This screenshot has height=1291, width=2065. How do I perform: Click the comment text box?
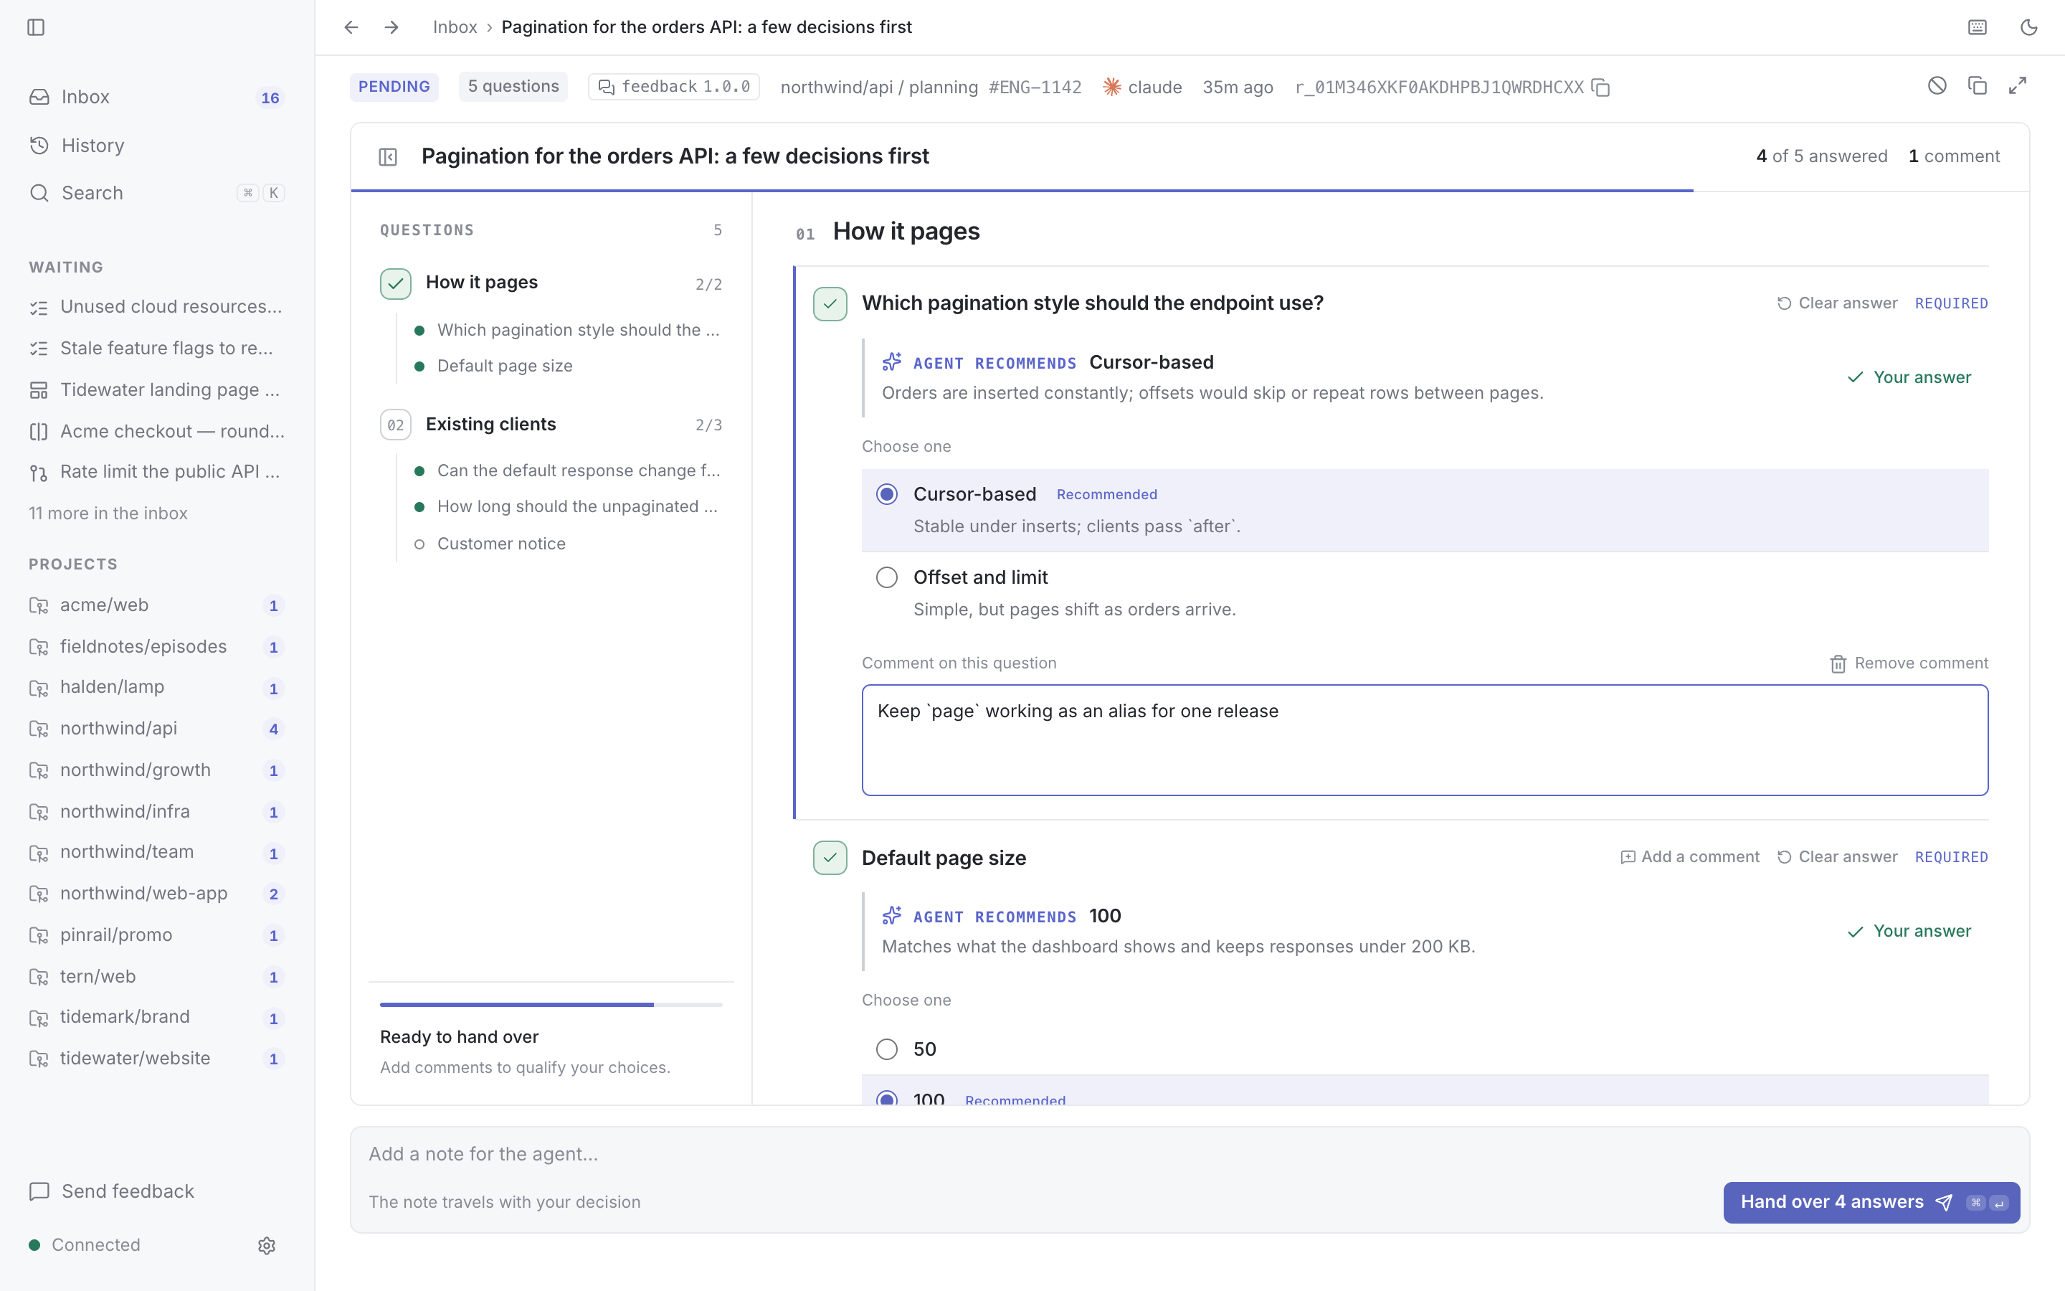pyautogui.click(x=1425, y=740)
